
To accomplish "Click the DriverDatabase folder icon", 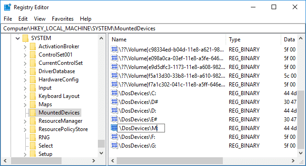I will (33, 71).
